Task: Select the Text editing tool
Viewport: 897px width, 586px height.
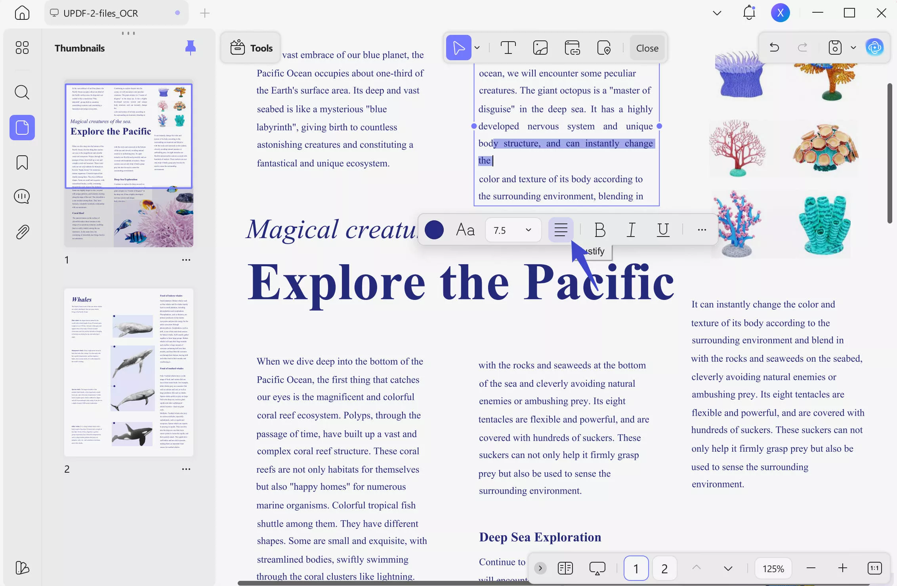Action: [508, 48]
